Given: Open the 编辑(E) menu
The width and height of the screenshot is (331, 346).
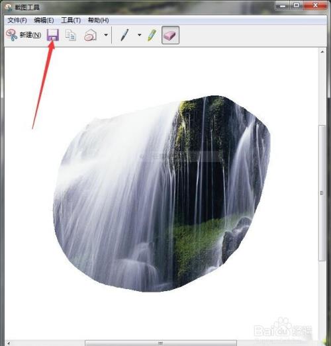Looking at the screenshot, I should 44,21.
